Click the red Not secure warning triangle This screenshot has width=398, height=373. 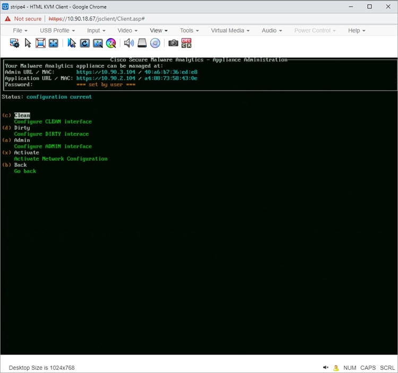coord(8,19)
